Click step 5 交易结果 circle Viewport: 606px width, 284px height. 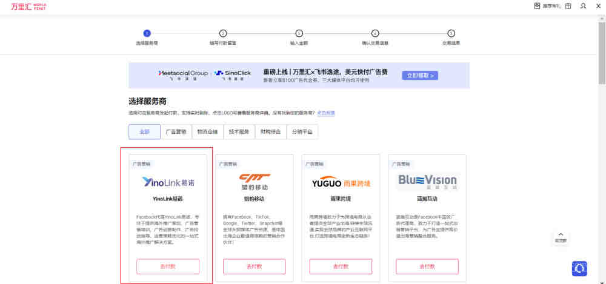(x=451, y=34)
